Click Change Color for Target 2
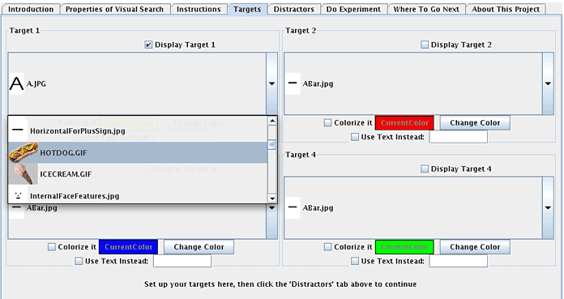Screen dimensions: 564x299 (x=475, y=122)
